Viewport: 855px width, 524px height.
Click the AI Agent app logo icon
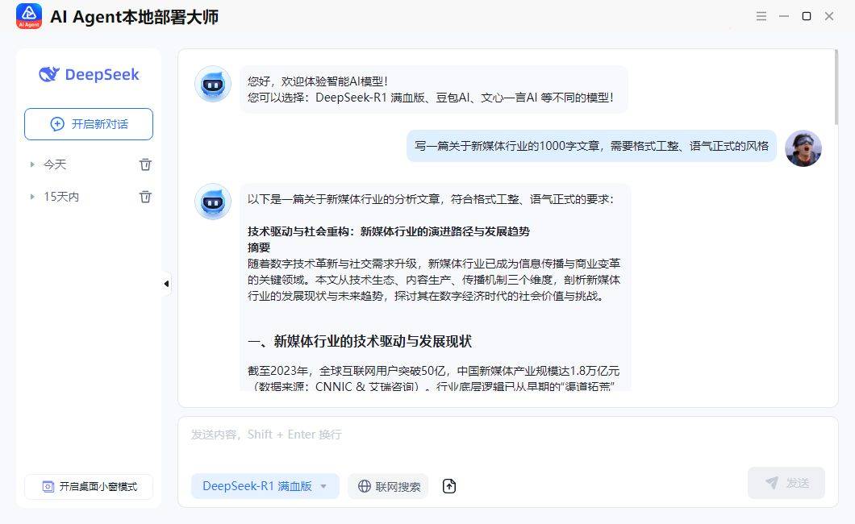29,16
